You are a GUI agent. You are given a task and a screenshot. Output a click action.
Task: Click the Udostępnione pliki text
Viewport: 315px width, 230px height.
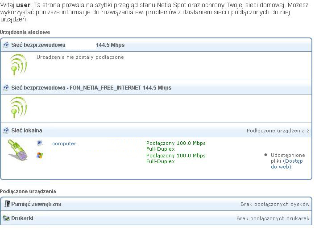(x=288, y=158)
